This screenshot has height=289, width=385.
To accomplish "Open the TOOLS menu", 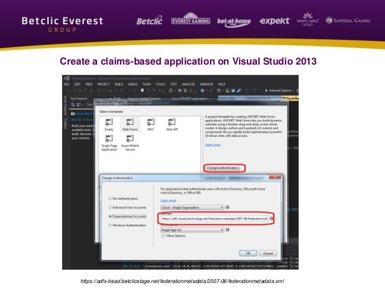I will [x=161, y=84].
